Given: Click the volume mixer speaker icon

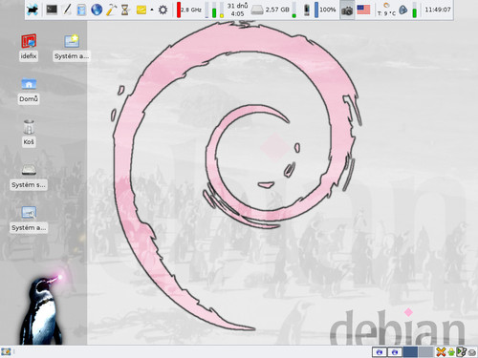Looking at the screenshot, I should (x=403, y=10).
